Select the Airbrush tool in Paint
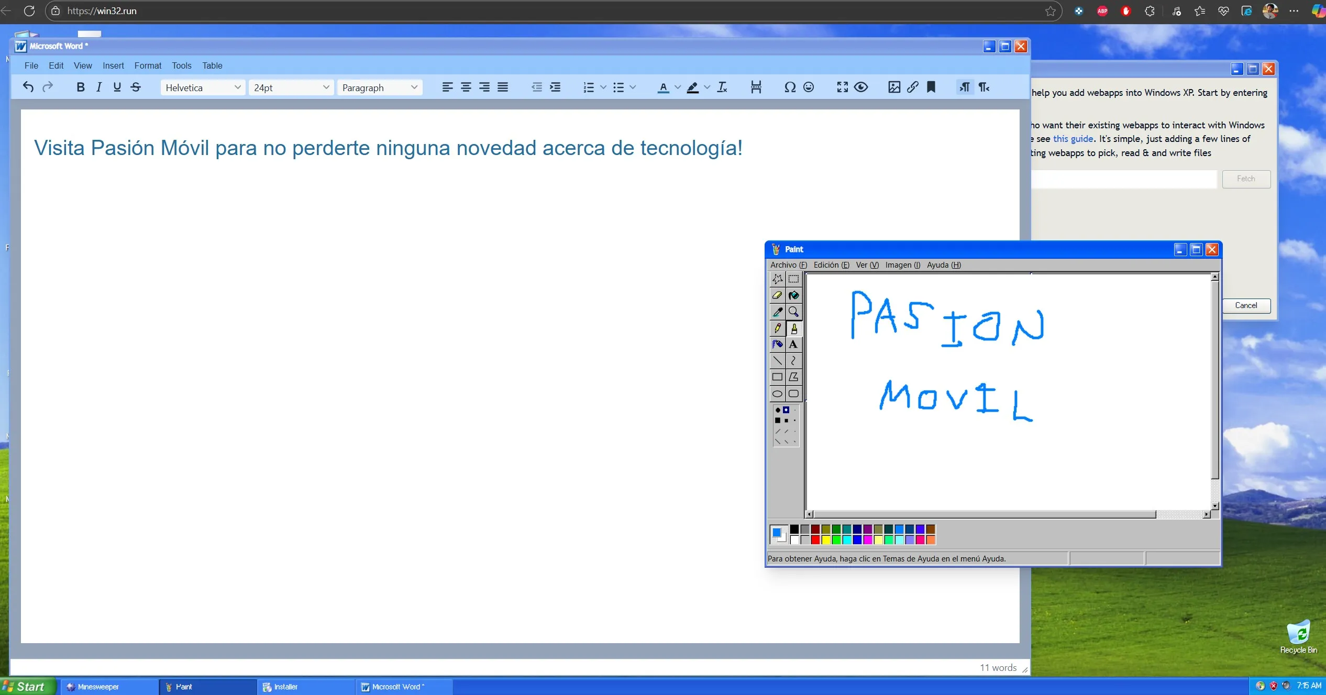This screenshot has height=695, width=1326. 778,345
